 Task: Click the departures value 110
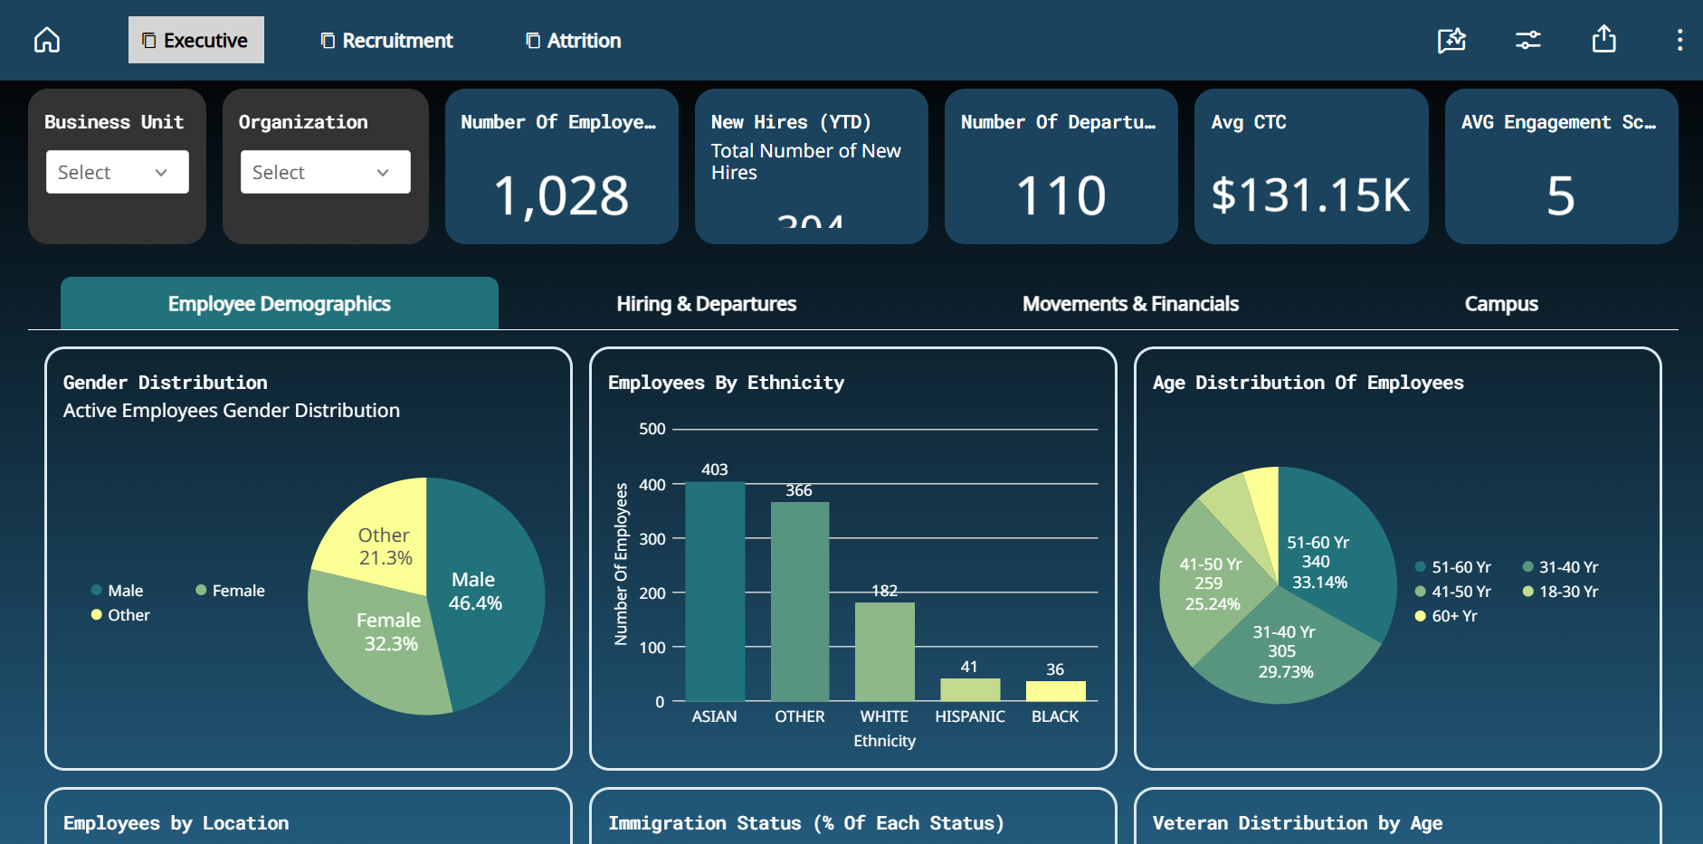click(x=1061, y=195)
